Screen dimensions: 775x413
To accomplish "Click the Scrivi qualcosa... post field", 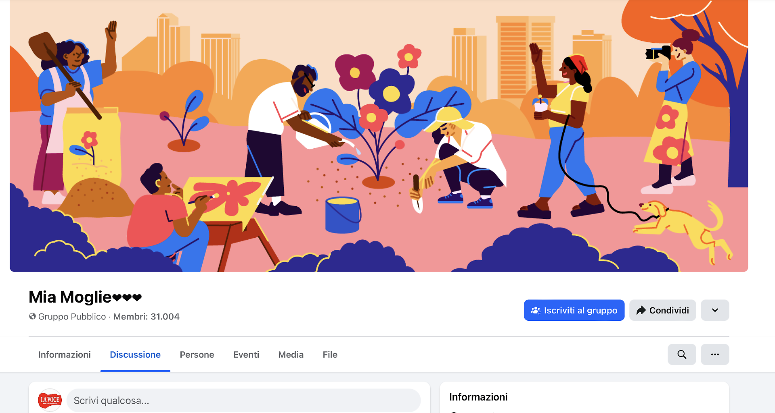I will (x=243, y=401).
